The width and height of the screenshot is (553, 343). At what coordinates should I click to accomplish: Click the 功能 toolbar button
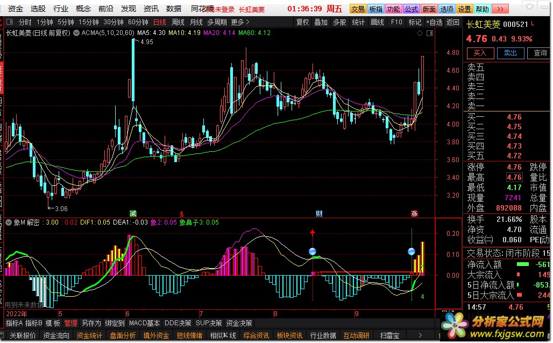393,9
